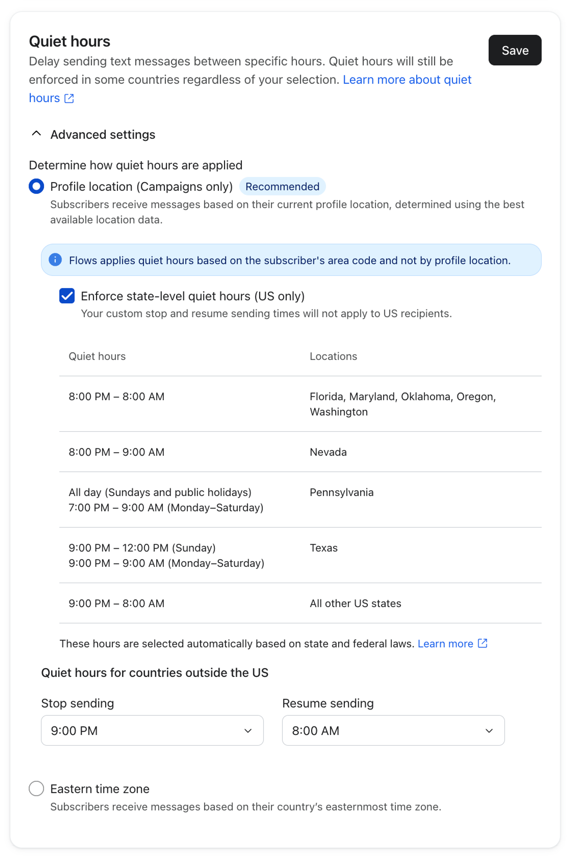Screen dimensions: 569x858
Task: Click the Eastern time zone label text
Action: point(100,789)
